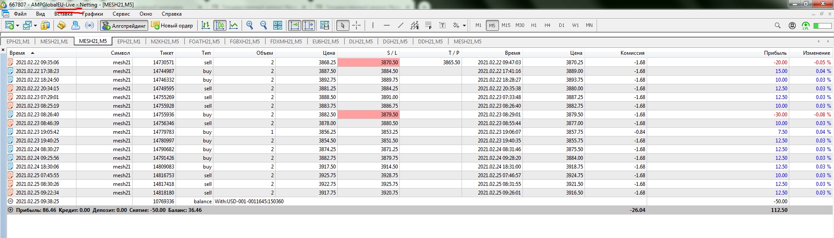Click the connection traffic status bar
This screenshot has width=834, height=238.
point(822,26)
